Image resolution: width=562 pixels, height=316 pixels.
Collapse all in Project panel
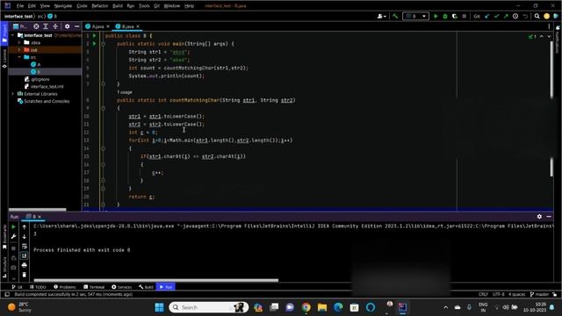coord(55,26)
